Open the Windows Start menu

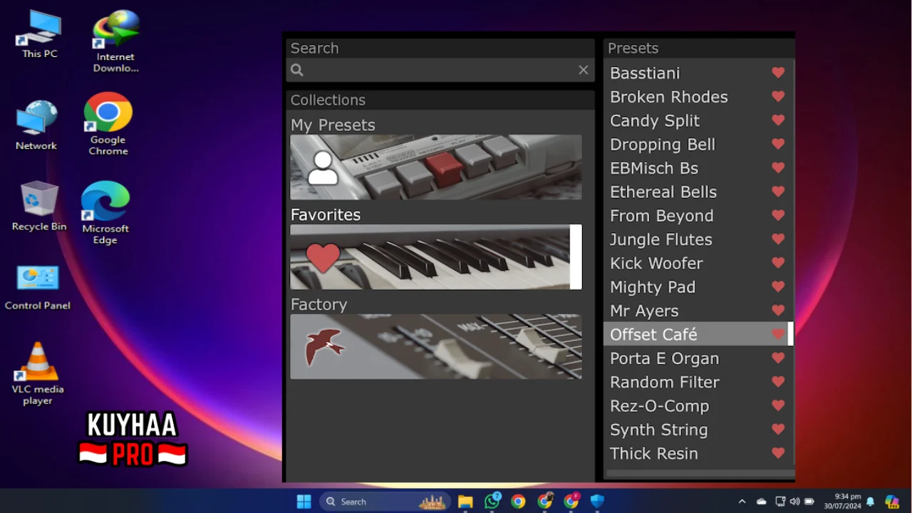[x=304, y=502]
